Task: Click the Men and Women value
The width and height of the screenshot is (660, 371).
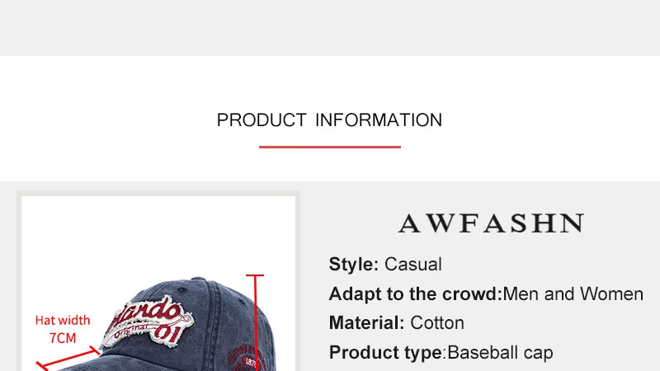Action: click(573, 294)
